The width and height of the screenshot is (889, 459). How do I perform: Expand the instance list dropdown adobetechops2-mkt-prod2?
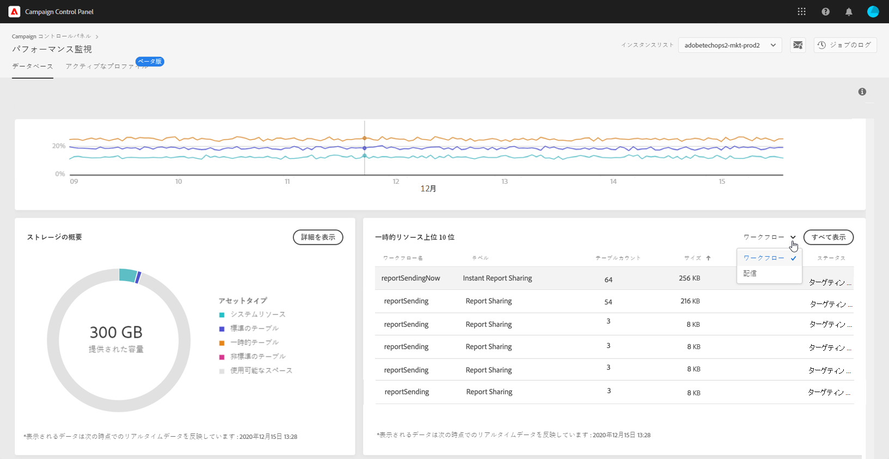[730, 45]
